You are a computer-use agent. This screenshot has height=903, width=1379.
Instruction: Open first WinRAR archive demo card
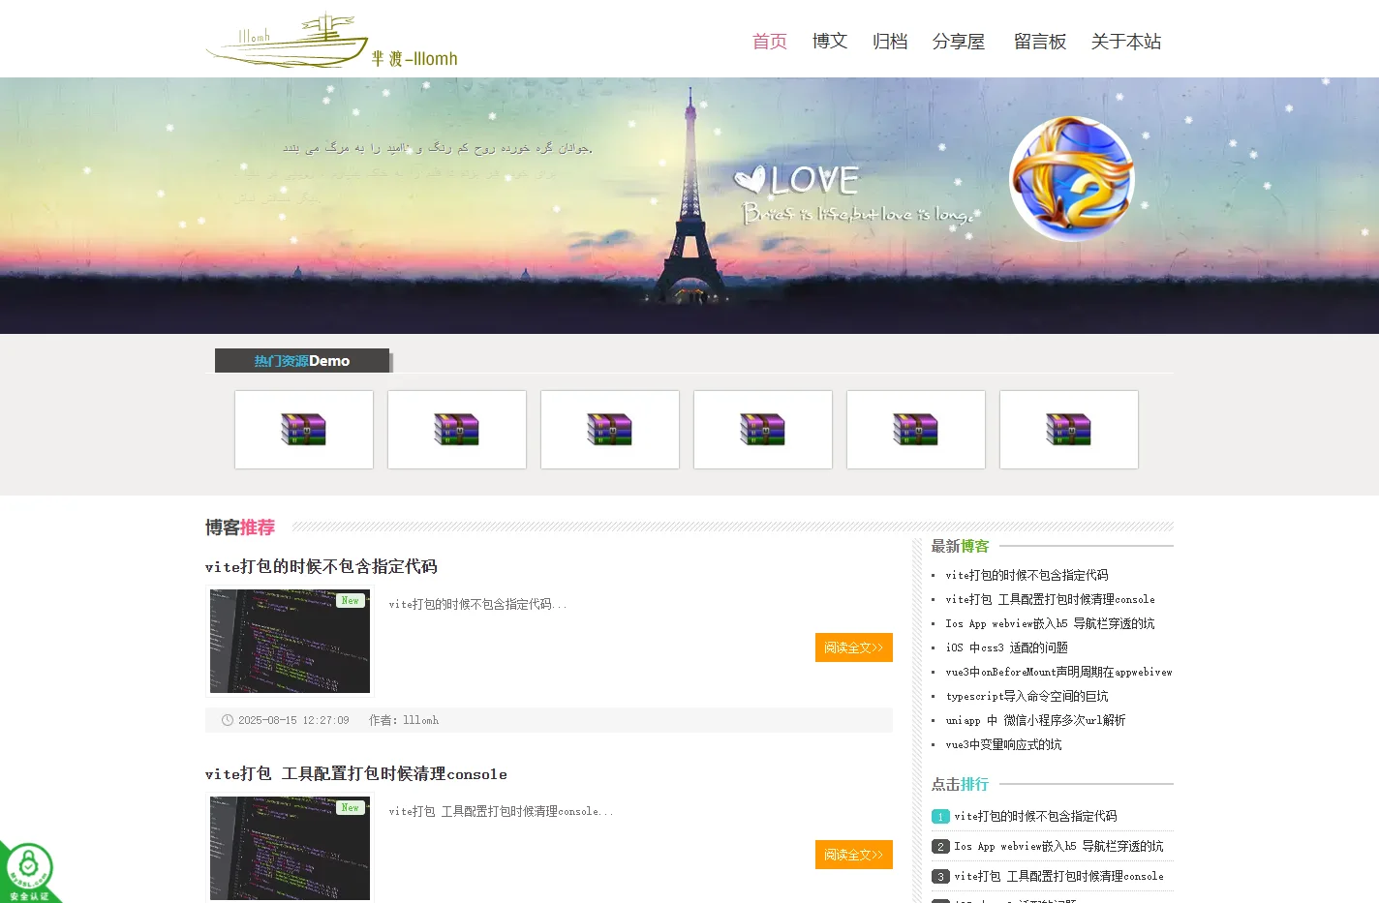(304, 430)
